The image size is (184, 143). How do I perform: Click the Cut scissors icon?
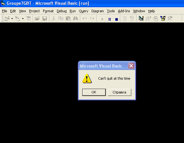point(54,19)
